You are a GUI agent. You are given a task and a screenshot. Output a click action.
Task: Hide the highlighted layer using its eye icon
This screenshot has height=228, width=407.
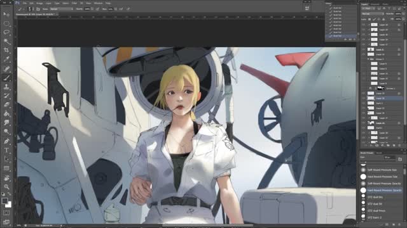click(x=363, y=98)
